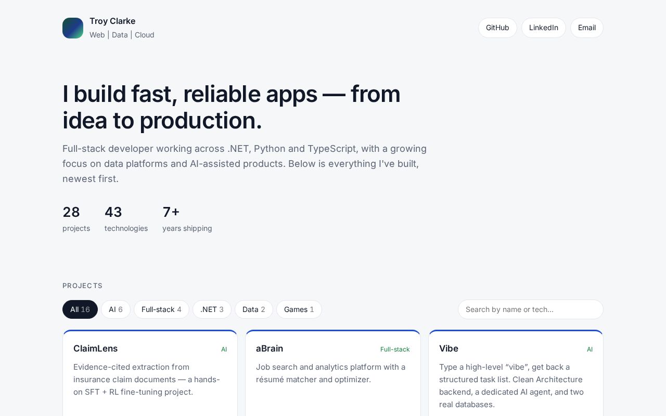Open the aBrain project card

coord(333,373)
